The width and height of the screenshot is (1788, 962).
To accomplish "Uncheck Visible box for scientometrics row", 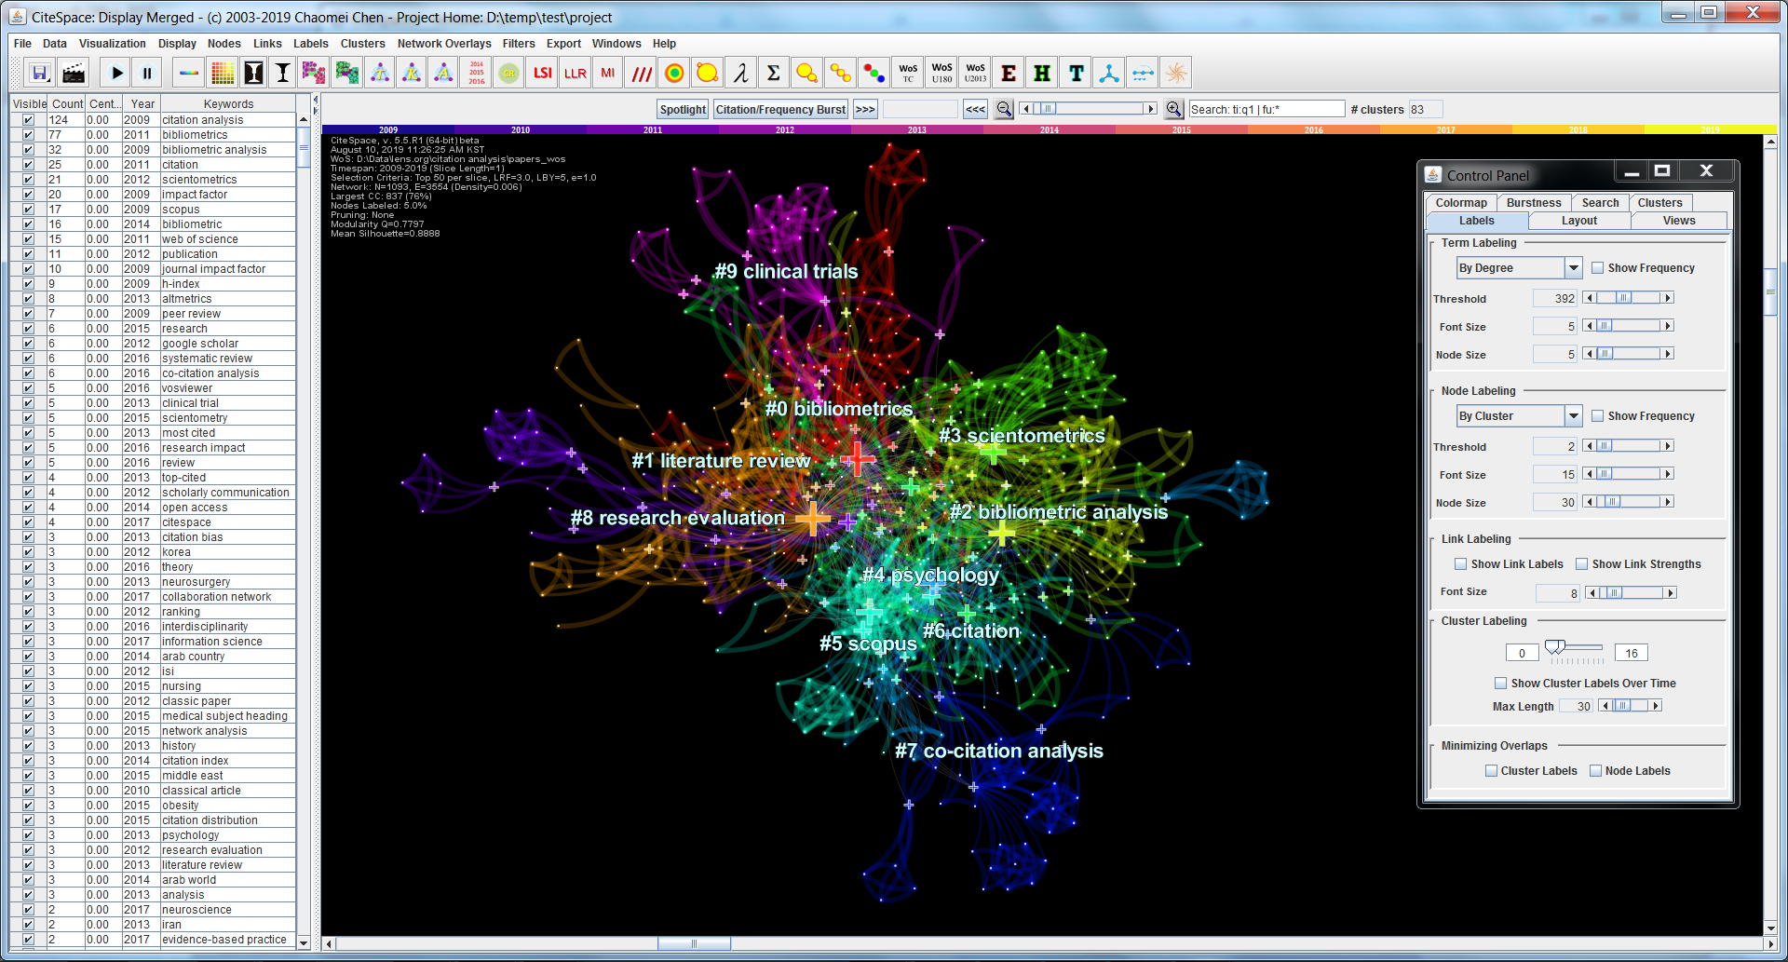I will tap(28, 180).
